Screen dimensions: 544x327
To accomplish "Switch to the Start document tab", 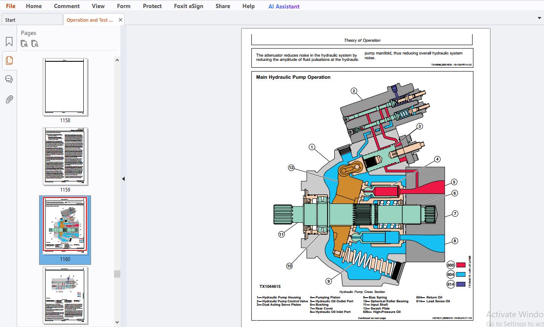I will 32,20.
